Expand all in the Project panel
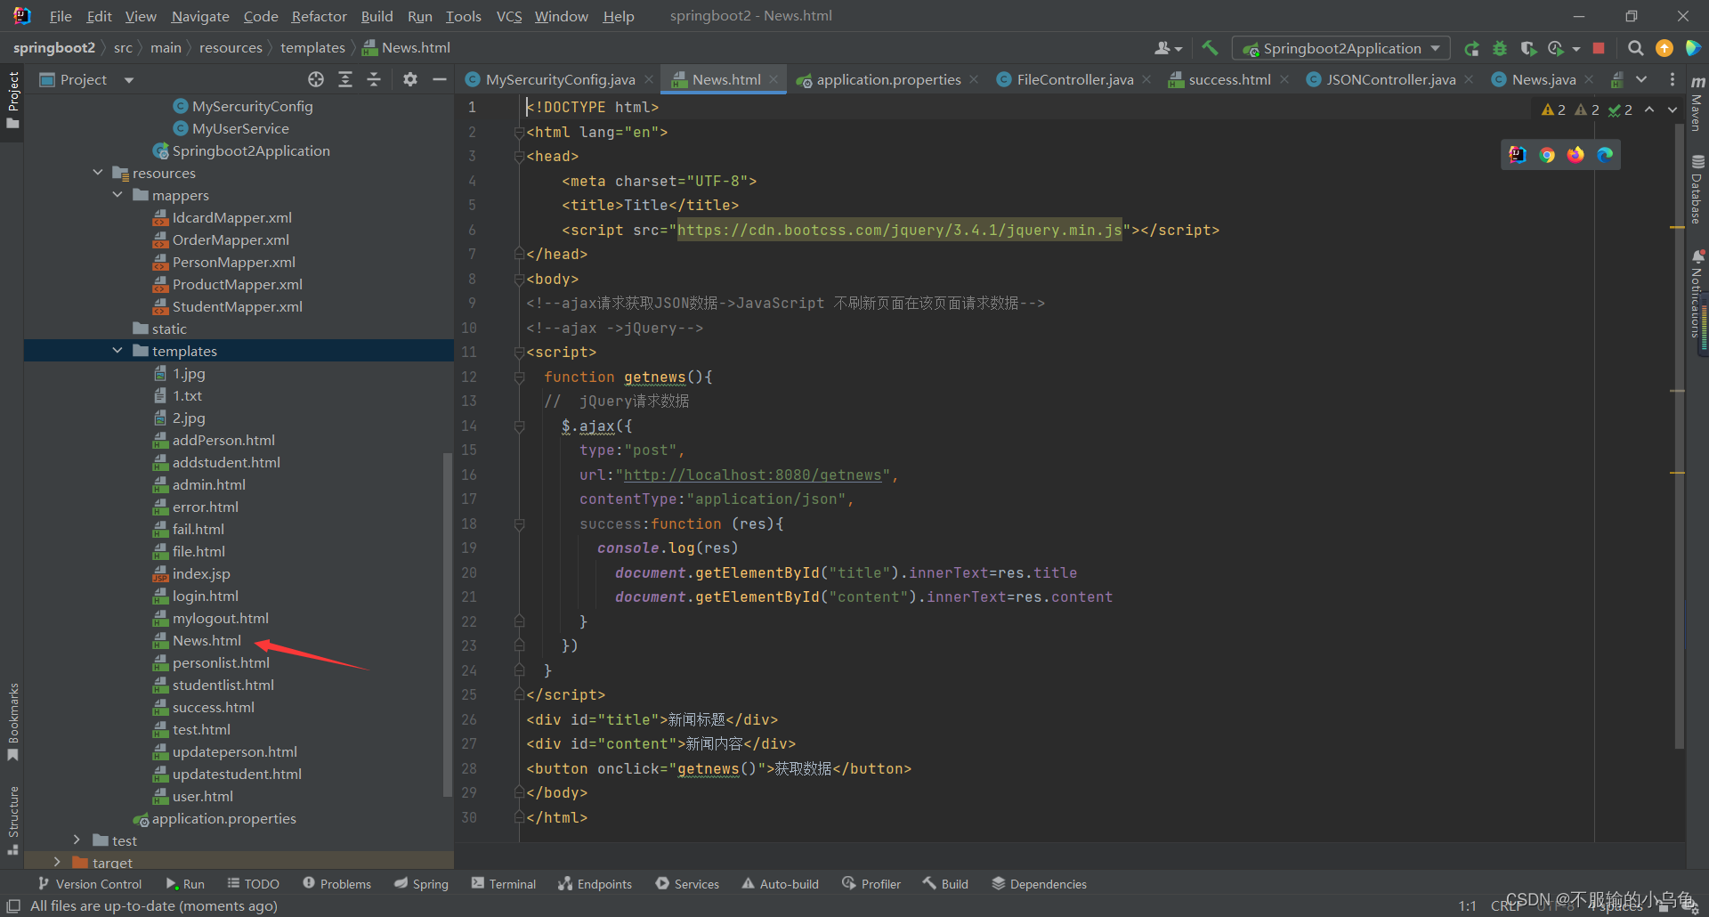 (345, 79)
